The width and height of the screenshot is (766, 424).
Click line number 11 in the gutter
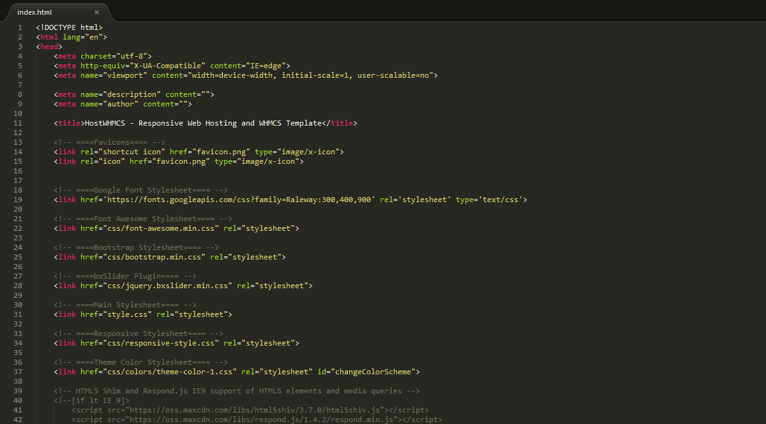click(x=18, y=123)
